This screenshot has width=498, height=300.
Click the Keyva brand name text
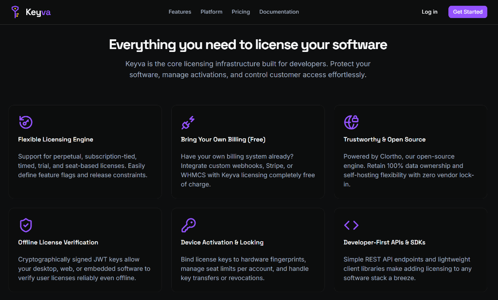pyautogui.click(x=38, y=12)
